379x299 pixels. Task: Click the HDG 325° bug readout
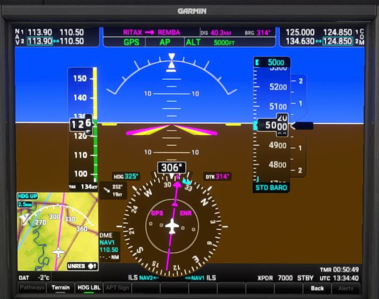click(126, 176)
